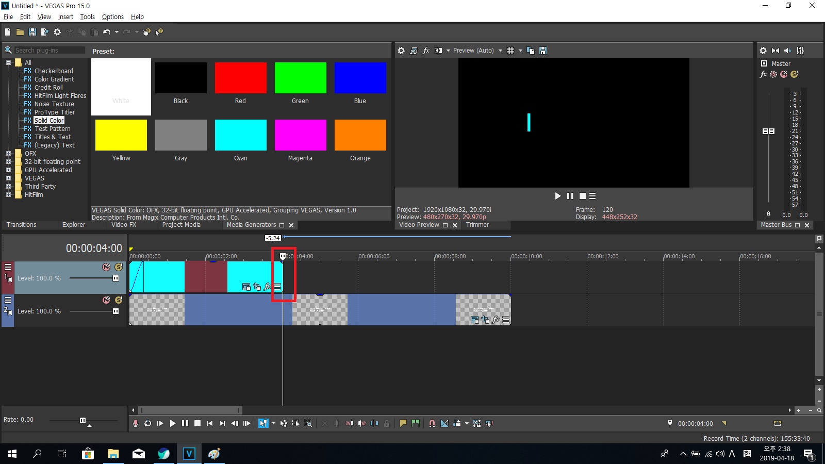
Task: Open Mixing Console icon in Master Bus
Action: [x=800, y=51]
